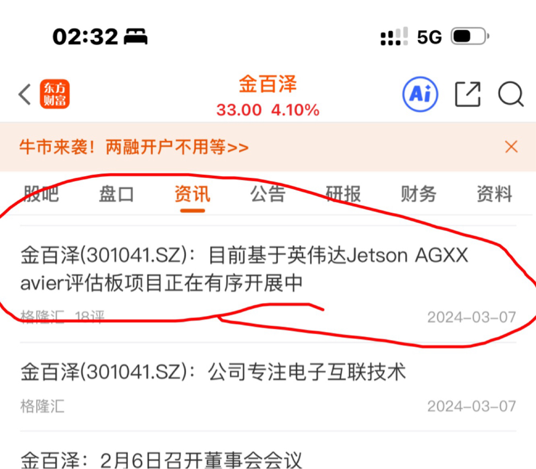This screenshot has height=469, width=536.
Task: Open the 研报 tab
Action: point(343,194)
